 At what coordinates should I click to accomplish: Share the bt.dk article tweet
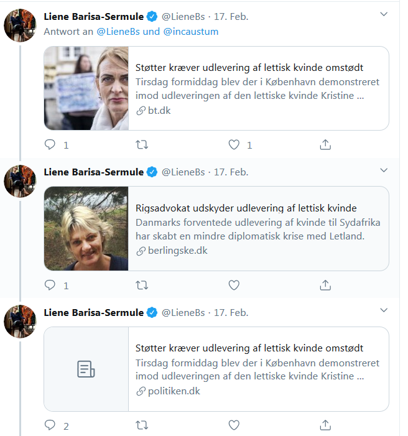tap(325, 144)
